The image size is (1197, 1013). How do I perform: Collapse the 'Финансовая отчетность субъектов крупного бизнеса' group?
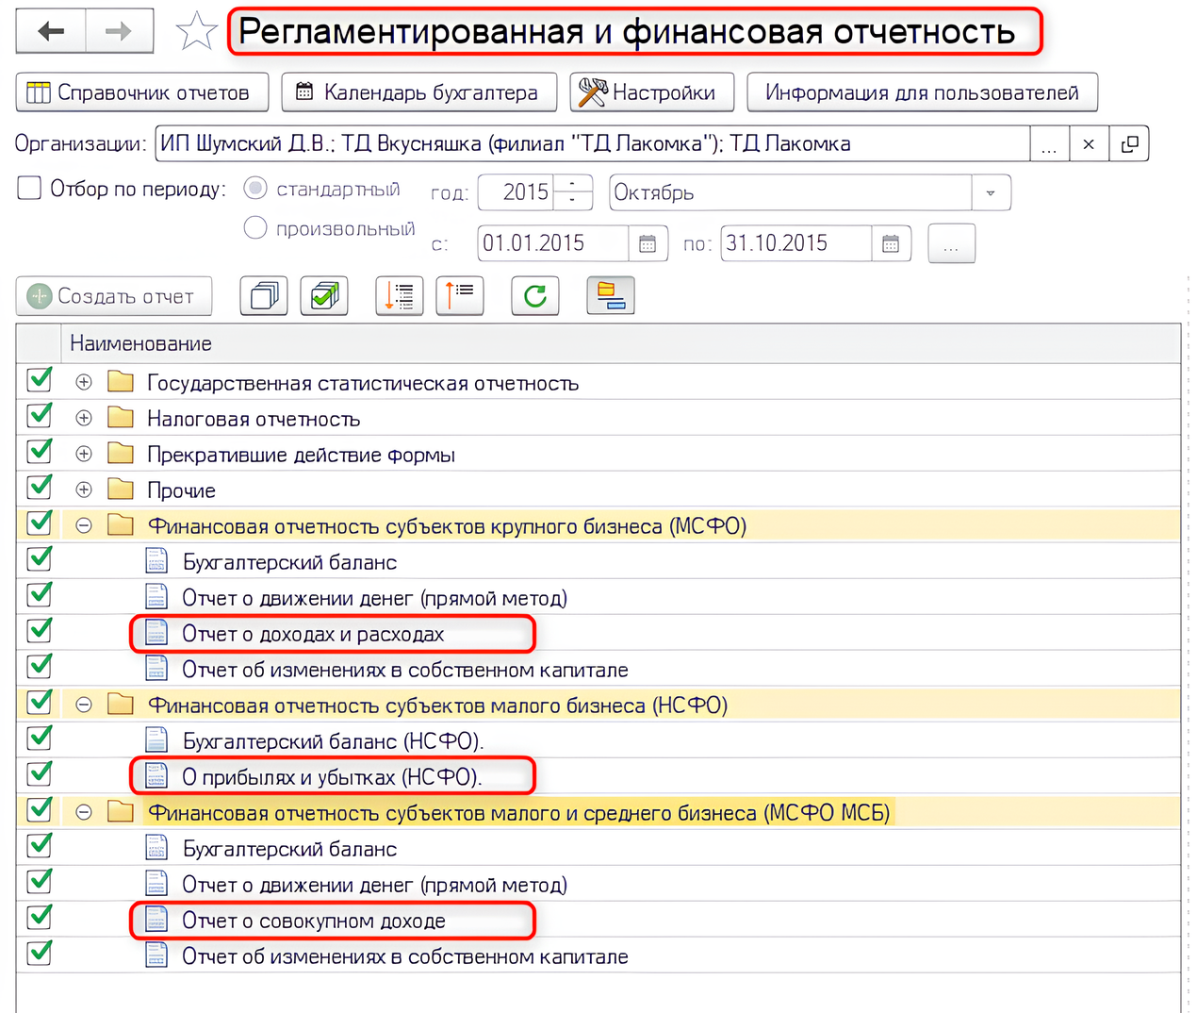point(84,525)
